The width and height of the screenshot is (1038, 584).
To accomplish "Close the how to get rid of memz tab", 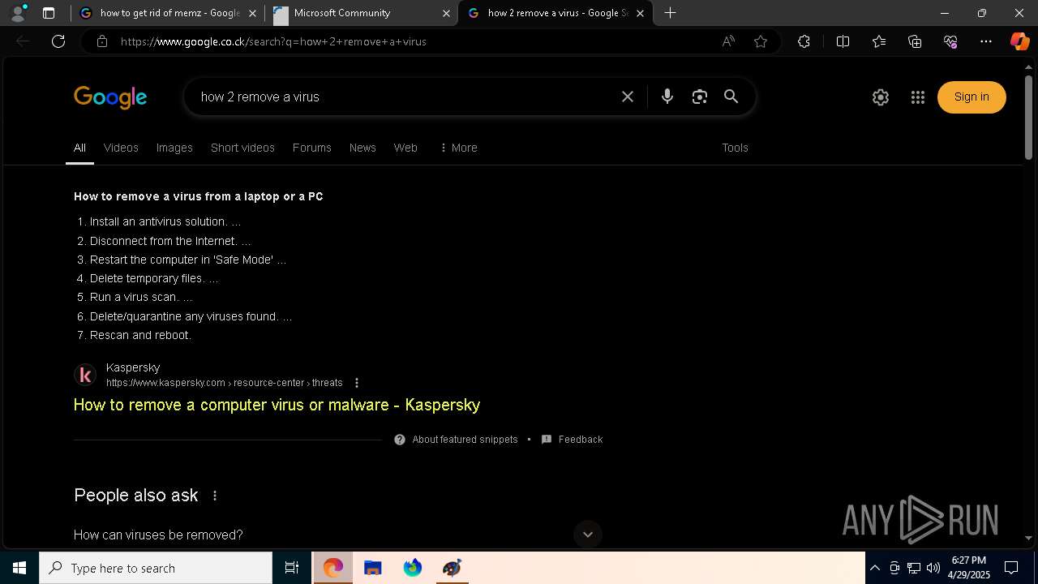I will [x=252, y=13].
